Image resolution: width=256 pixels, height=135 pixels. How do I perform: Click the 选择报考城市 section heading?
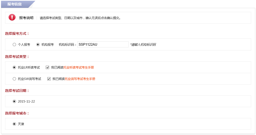click(x=17, y=113)
